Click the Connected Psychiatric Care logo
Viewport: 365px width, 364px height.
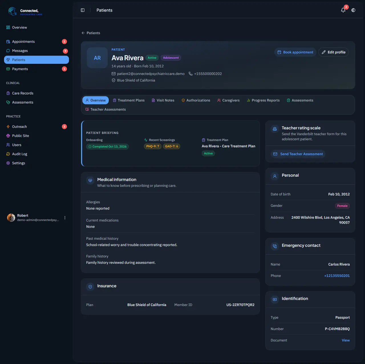25,12
